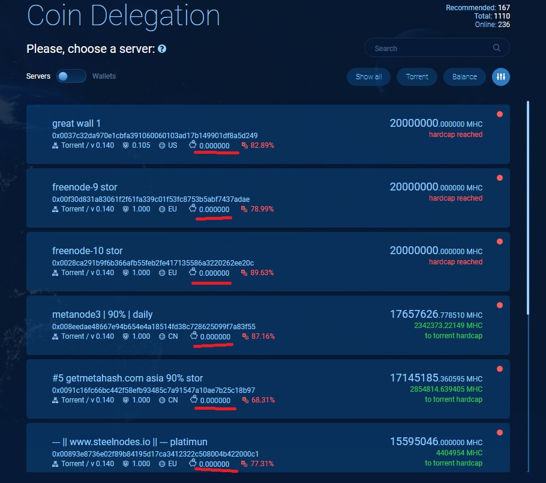Click the search magnifier icon
This screenshot has width=546, height=483.
tap(497, 48)
